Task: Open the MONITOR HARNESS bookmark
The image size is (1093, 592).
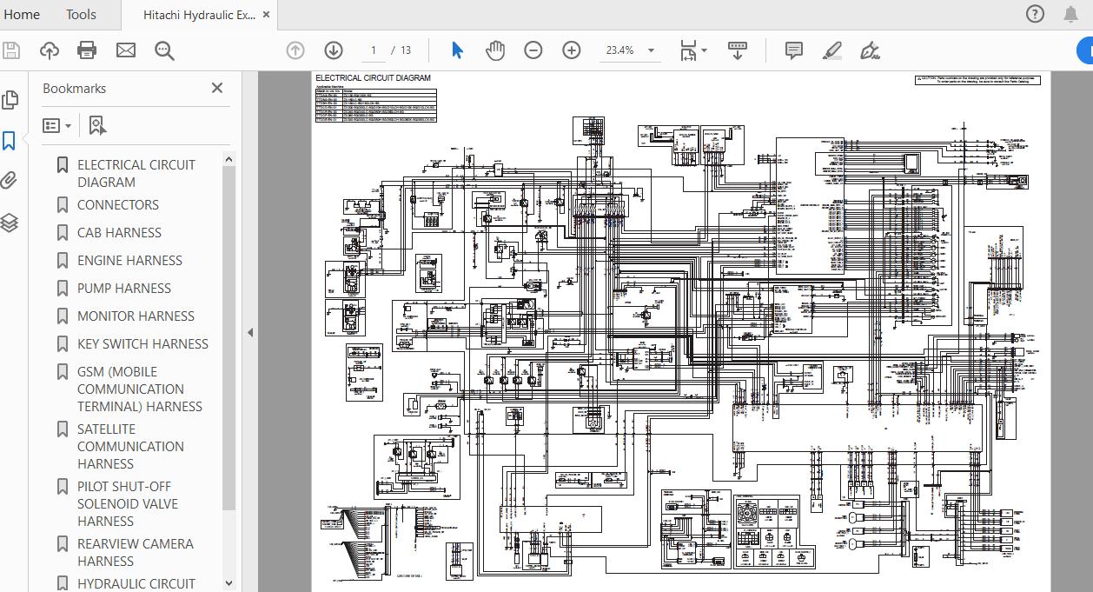Action: point(136,316)
